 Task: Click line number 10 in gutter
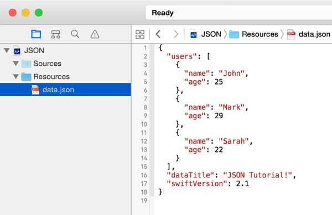click(144, 124)
